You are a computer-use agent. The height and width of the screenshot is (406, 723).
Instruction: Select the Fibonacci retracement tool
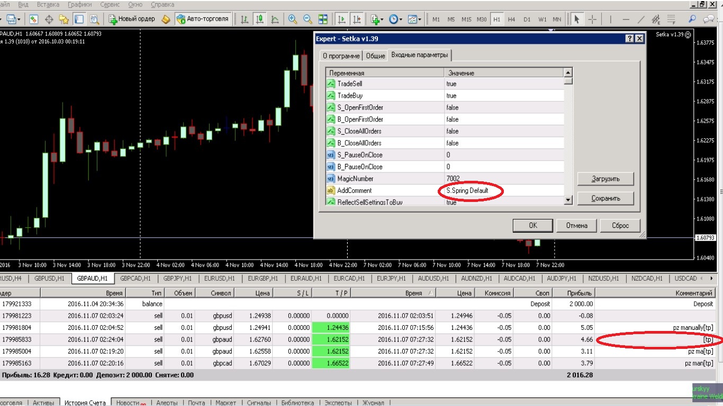click(672, 19)
